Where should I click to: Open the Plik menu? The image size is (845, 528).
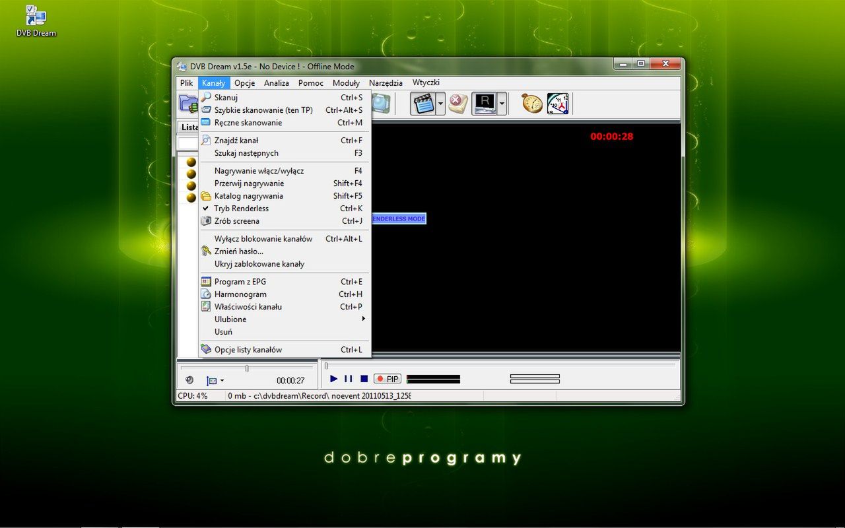pos(186,83)
